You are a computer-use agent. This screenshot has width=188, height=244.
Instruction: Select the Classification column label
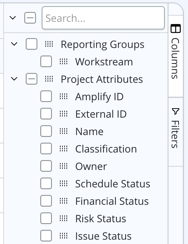pos(106,149)
